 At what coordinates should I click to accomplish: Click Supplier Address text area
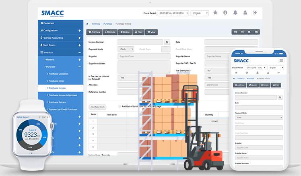(144, 67)
